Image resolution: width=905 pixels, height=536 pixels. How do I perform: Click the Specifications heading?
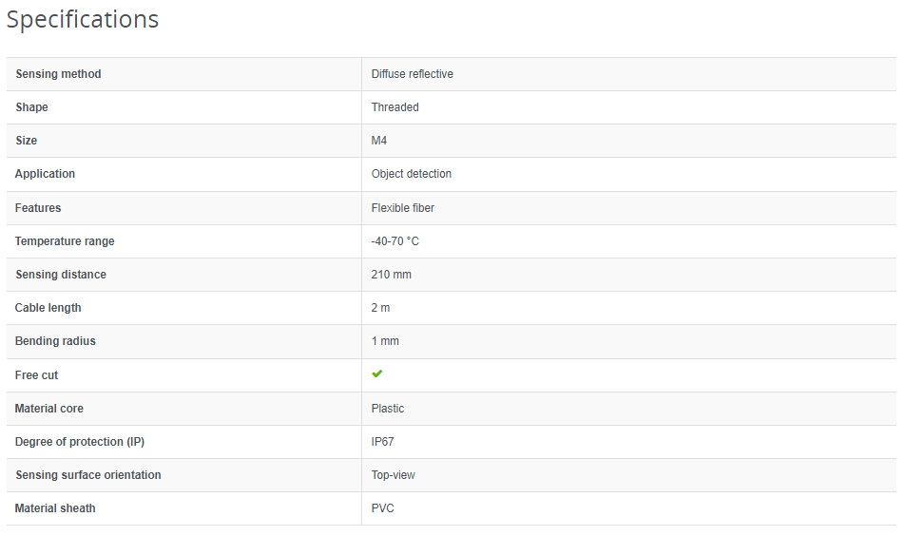click(x=83, y=19)
